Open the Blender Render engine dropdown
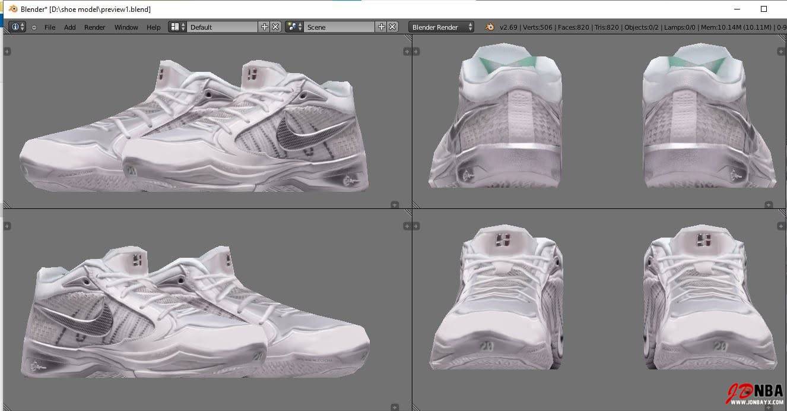This screenshot has height=411, width=787. (442, 27)
